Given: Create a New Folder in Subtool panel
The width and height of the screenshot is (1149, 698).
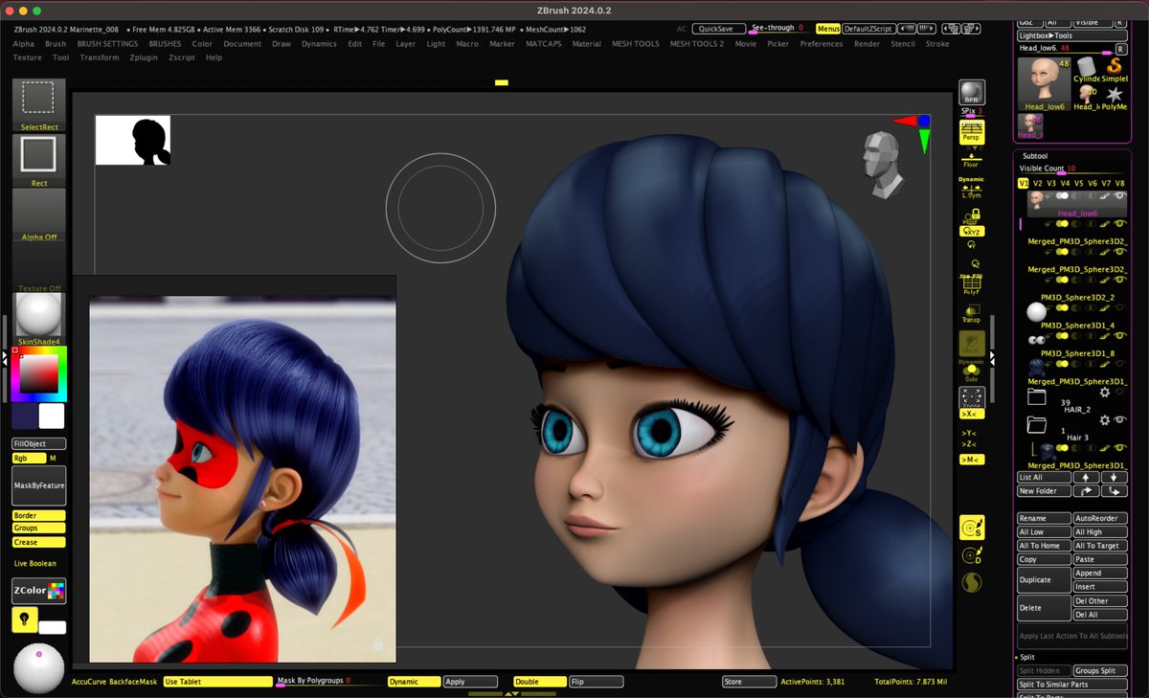Looking at the screenshot, I should click(1043, 490).
